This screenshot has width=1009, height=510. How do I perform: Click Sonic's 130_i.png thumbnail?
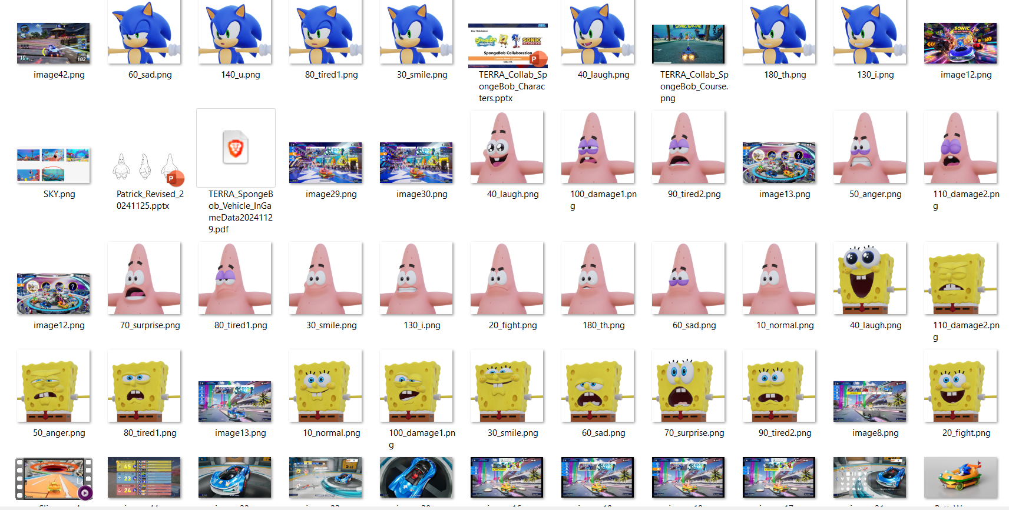(x=870, y=32)
